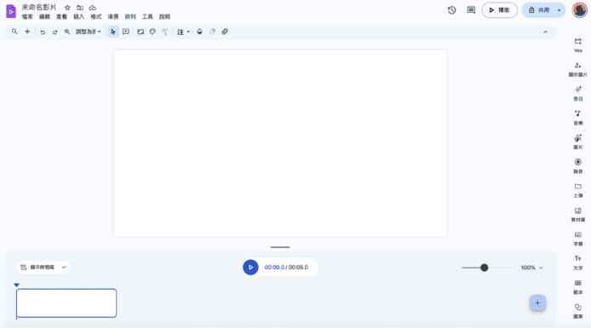Click the zoom magnifier tool
Viewport: 591px width, 328px height.
(67, 32)
